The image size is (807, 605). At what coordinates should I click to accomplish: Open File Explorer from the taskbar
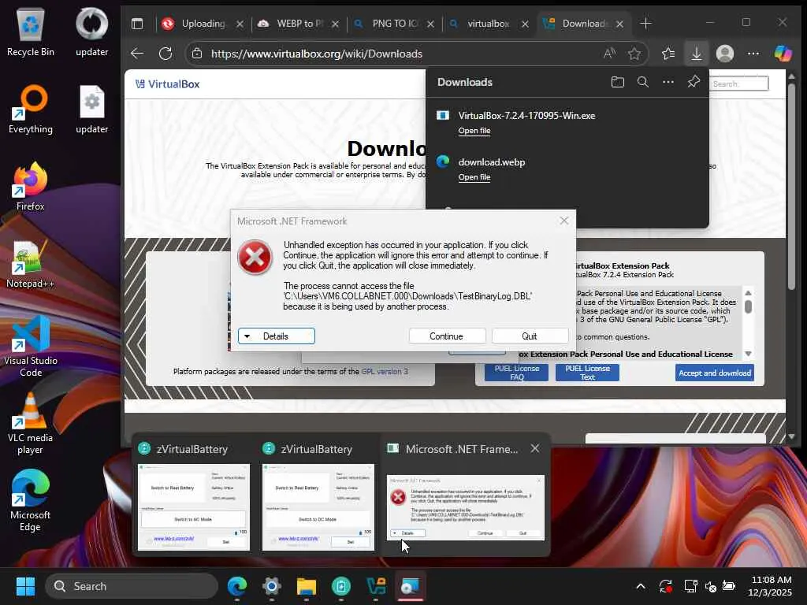pyautogui.click(x=307, y=586)
